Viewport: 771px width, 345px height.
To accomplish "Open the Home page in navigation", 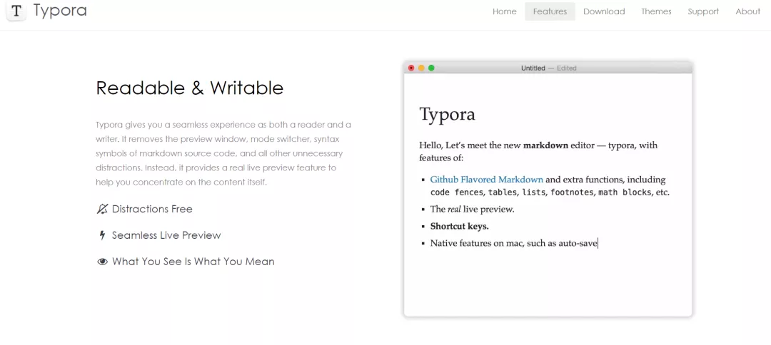I will pyautogui.click(x=504, y=11).
